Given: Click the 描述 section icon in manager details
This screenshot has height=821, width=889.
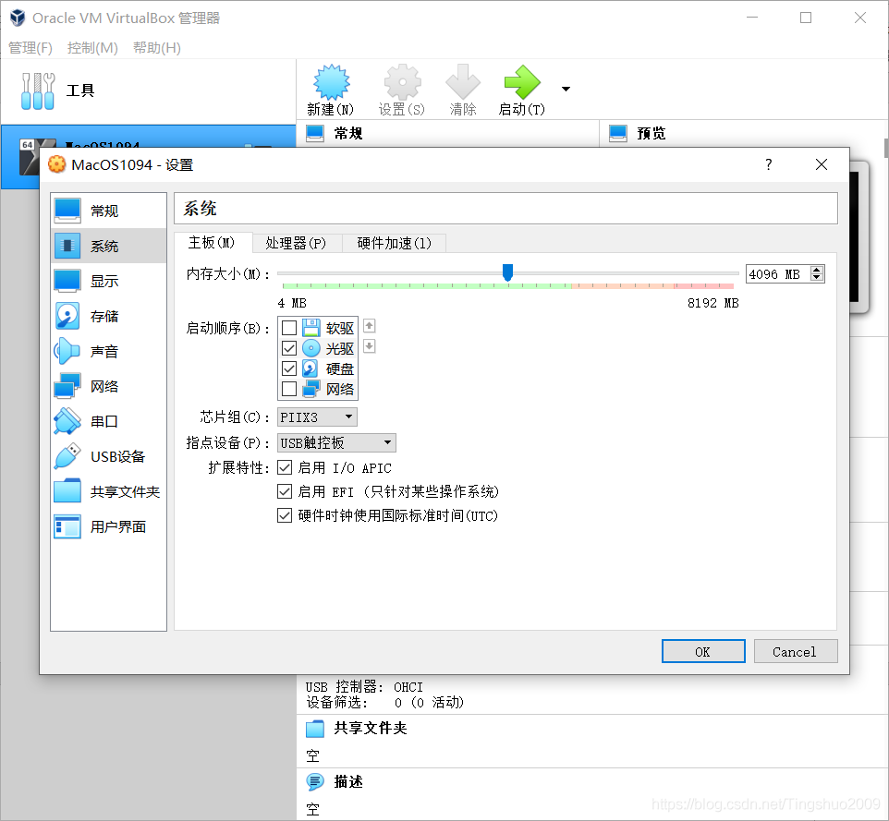Looking at the screenshot, I should [x=315, y=782].
